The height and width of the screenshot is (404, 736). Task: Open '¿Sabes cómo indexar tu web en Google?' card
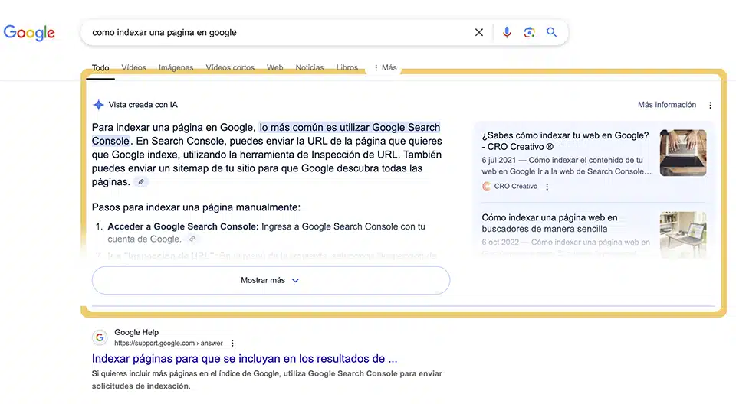coord(565,141)
